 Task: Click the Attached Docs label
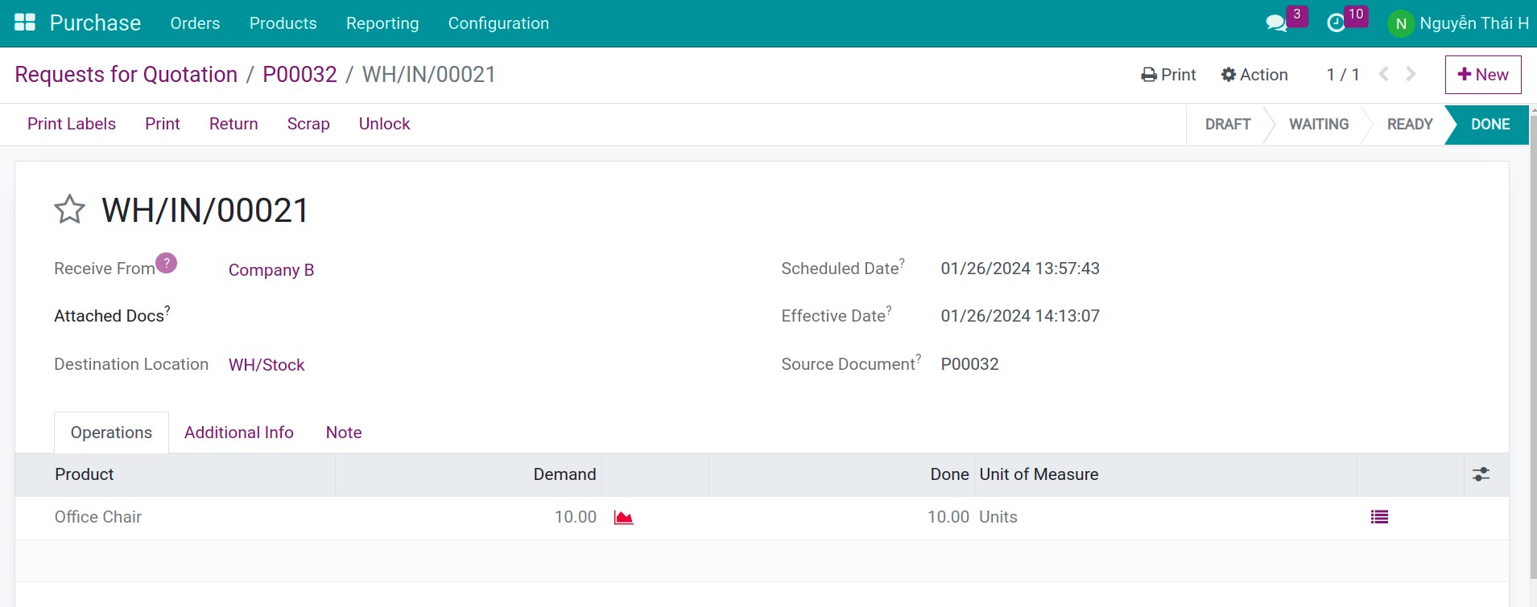(109, 316)
